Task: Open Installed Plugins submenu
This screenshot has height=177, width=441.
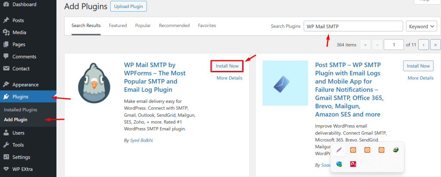Action: pos(21,110)
